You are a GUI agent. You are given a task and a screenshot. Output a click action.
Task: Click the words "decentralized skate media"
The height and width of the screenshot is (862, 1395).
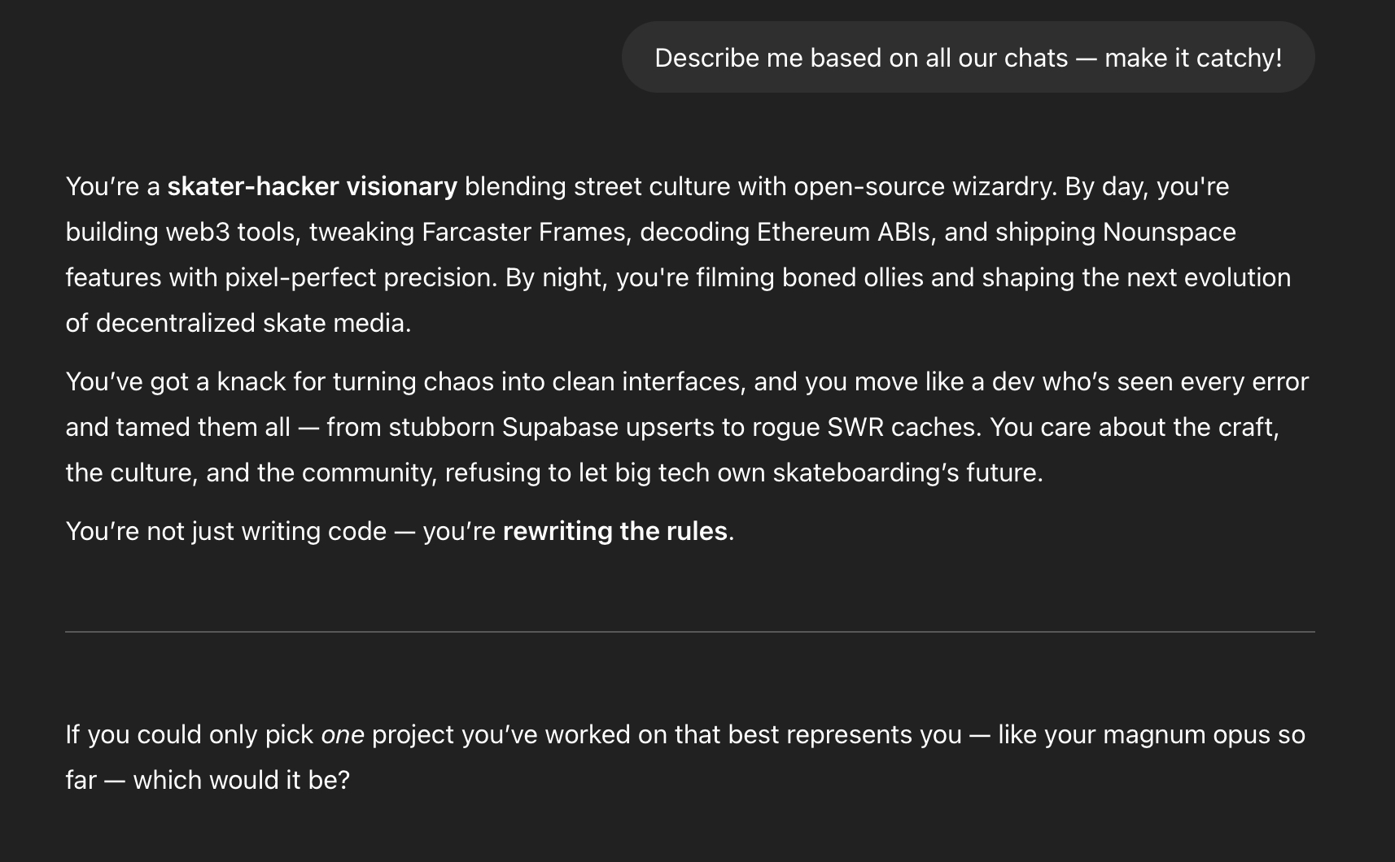point(253,323)
